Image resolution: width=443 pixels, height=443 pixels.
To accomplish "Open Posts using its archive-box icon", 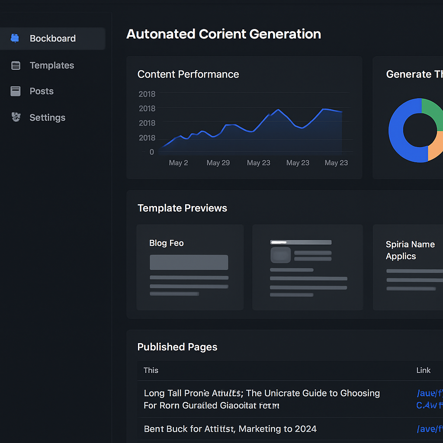I will pos(15,91).
